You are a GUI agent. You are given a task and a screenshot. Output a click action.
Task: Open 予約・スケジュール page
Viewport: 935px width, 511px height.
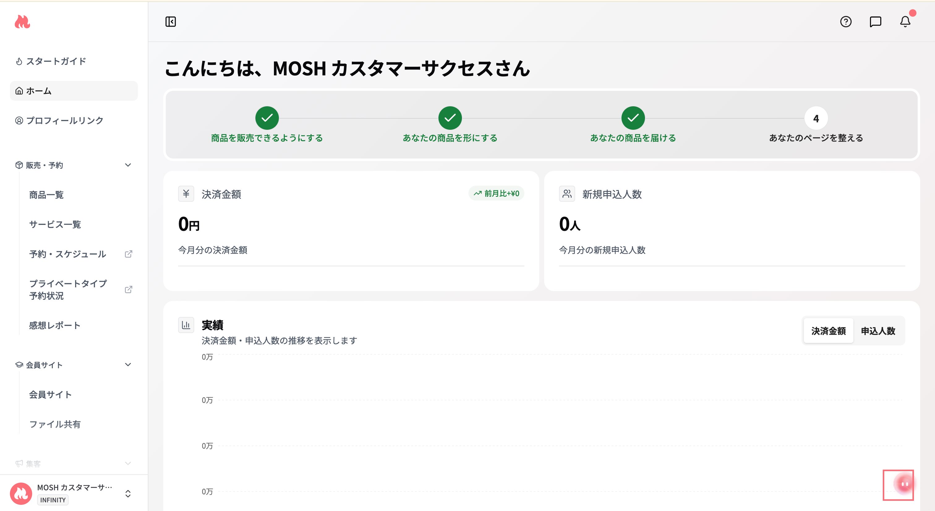pos(67,254)
